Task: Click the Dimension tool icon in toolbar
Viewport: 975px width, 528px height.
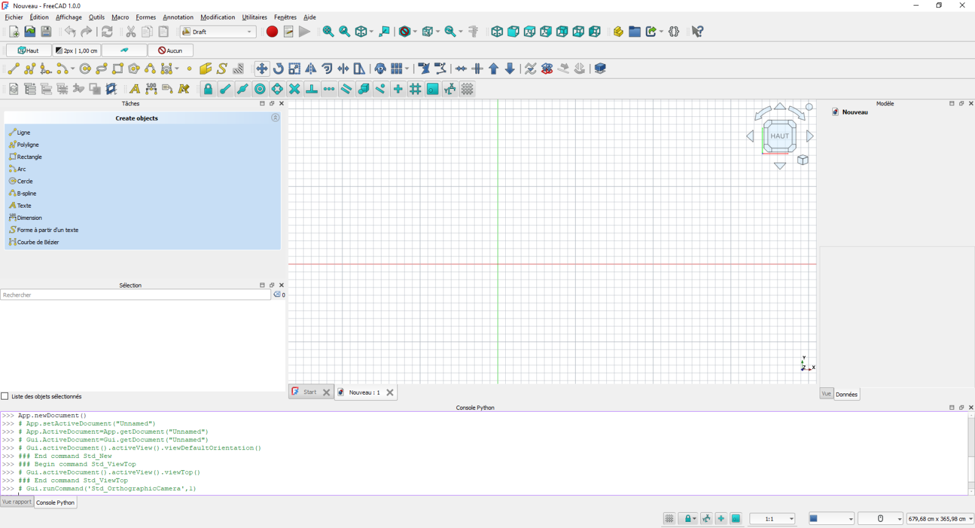Action: pyautogui.click(x=151, y=89)
